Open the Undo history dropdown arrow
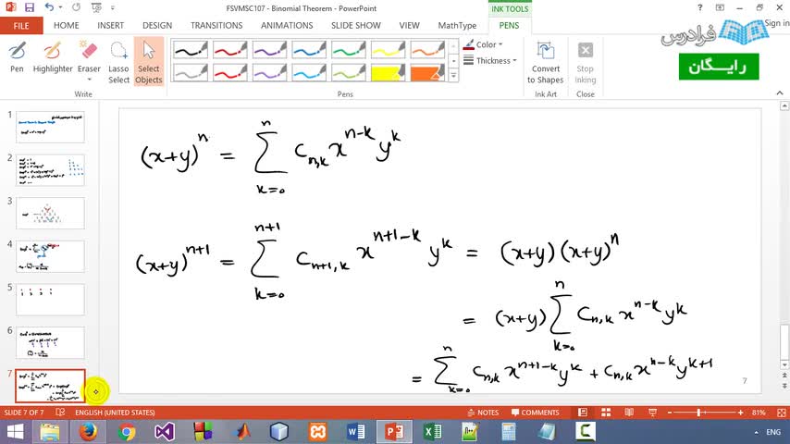The image size is (790, 444). (60, 7)
